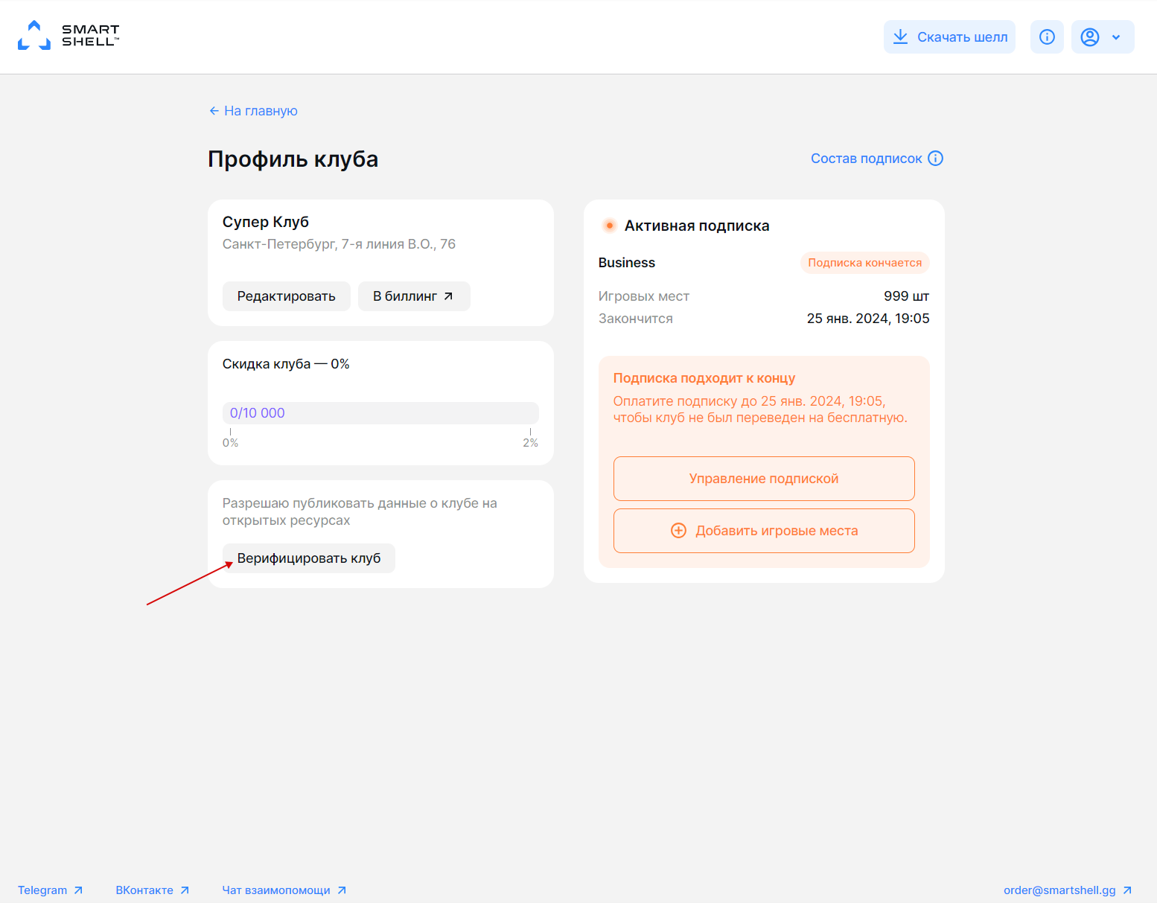Click the Игровых мест label

pyautogui.click(x=644, y=296)
